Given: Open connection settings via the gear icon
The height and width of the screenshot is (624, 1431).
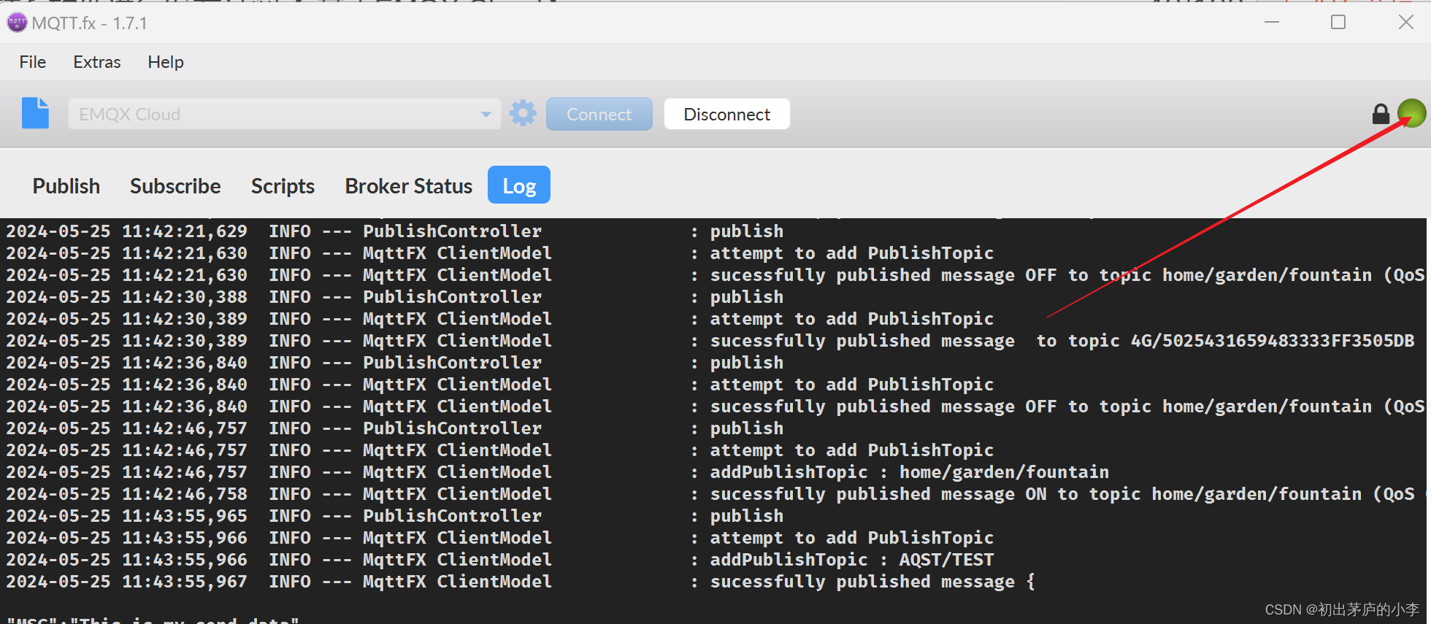Looking at the screenshot, I should (x=523, y=114).
